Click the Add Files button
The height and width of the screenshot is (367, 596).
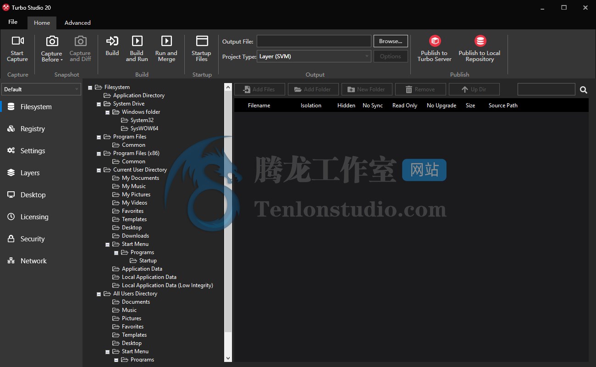[x=259, y=89]
